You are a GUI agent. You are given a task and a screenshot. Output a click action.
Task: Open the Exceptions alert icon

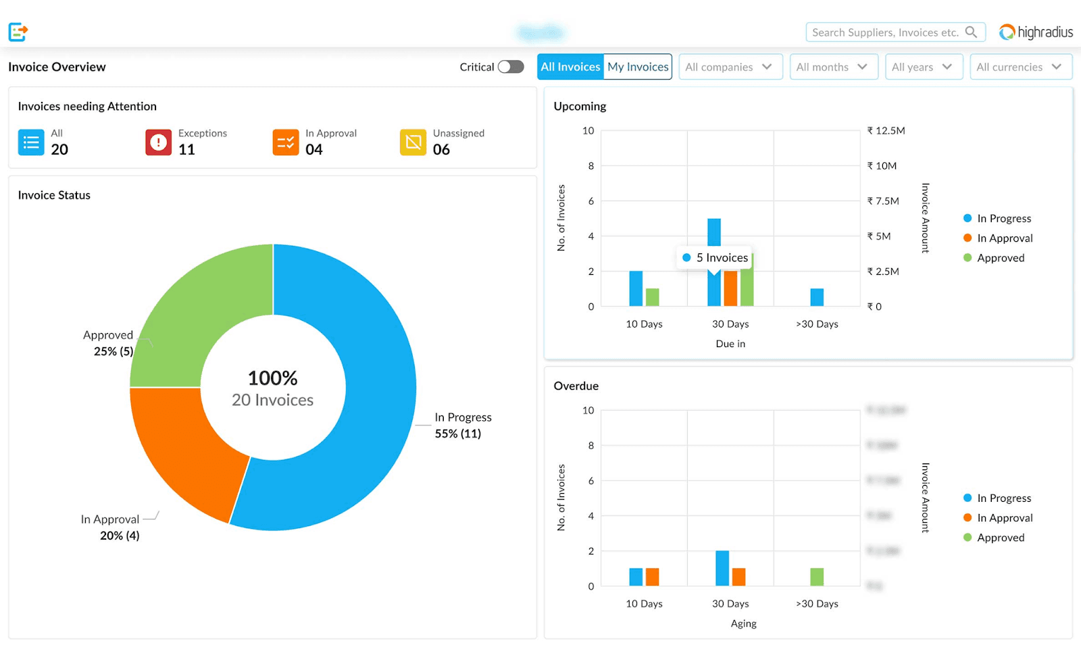click(158, 143)
